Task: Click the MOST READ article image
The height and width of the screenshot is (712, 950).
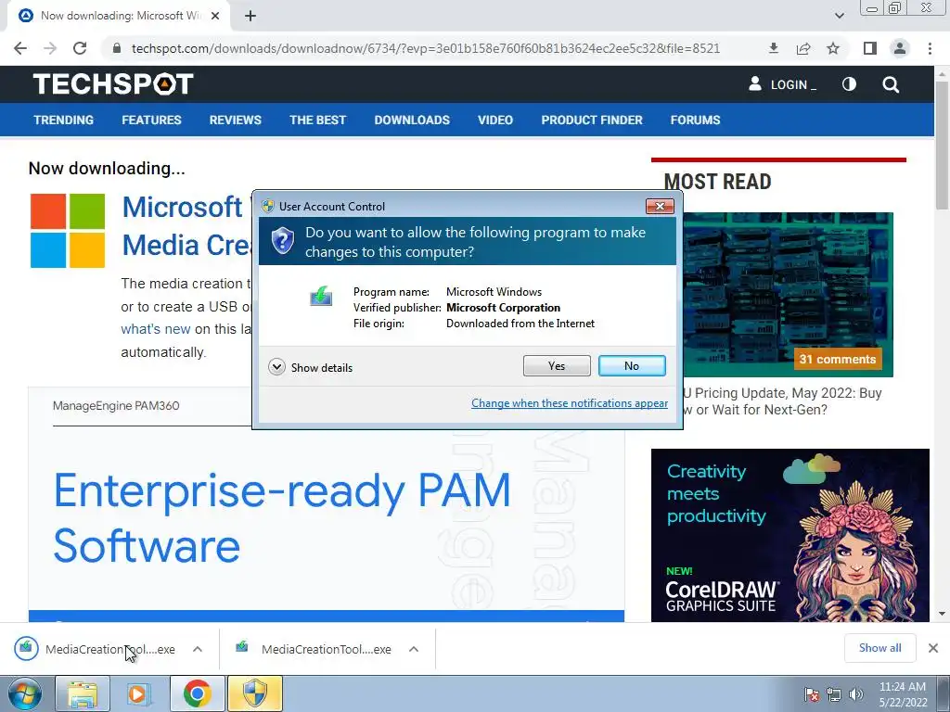Action: 788,294
